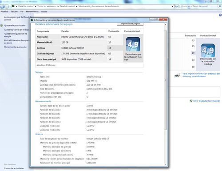Click shield icon beside Ajustar efectos visuales
Screen dimensions: 222x171
[2, 26]
